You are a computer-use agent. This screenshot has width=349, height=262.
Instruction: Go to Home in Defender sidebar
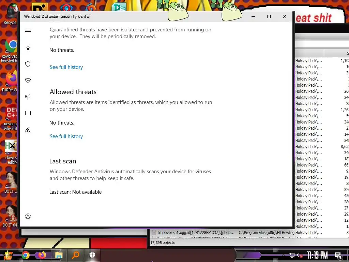point(28,48)
